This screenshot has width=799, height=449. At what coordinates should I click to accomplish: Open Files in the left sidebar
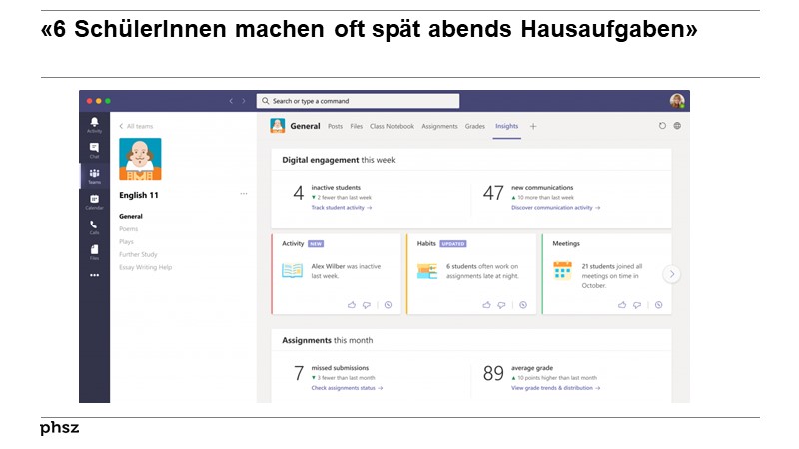tap(94, 252)
